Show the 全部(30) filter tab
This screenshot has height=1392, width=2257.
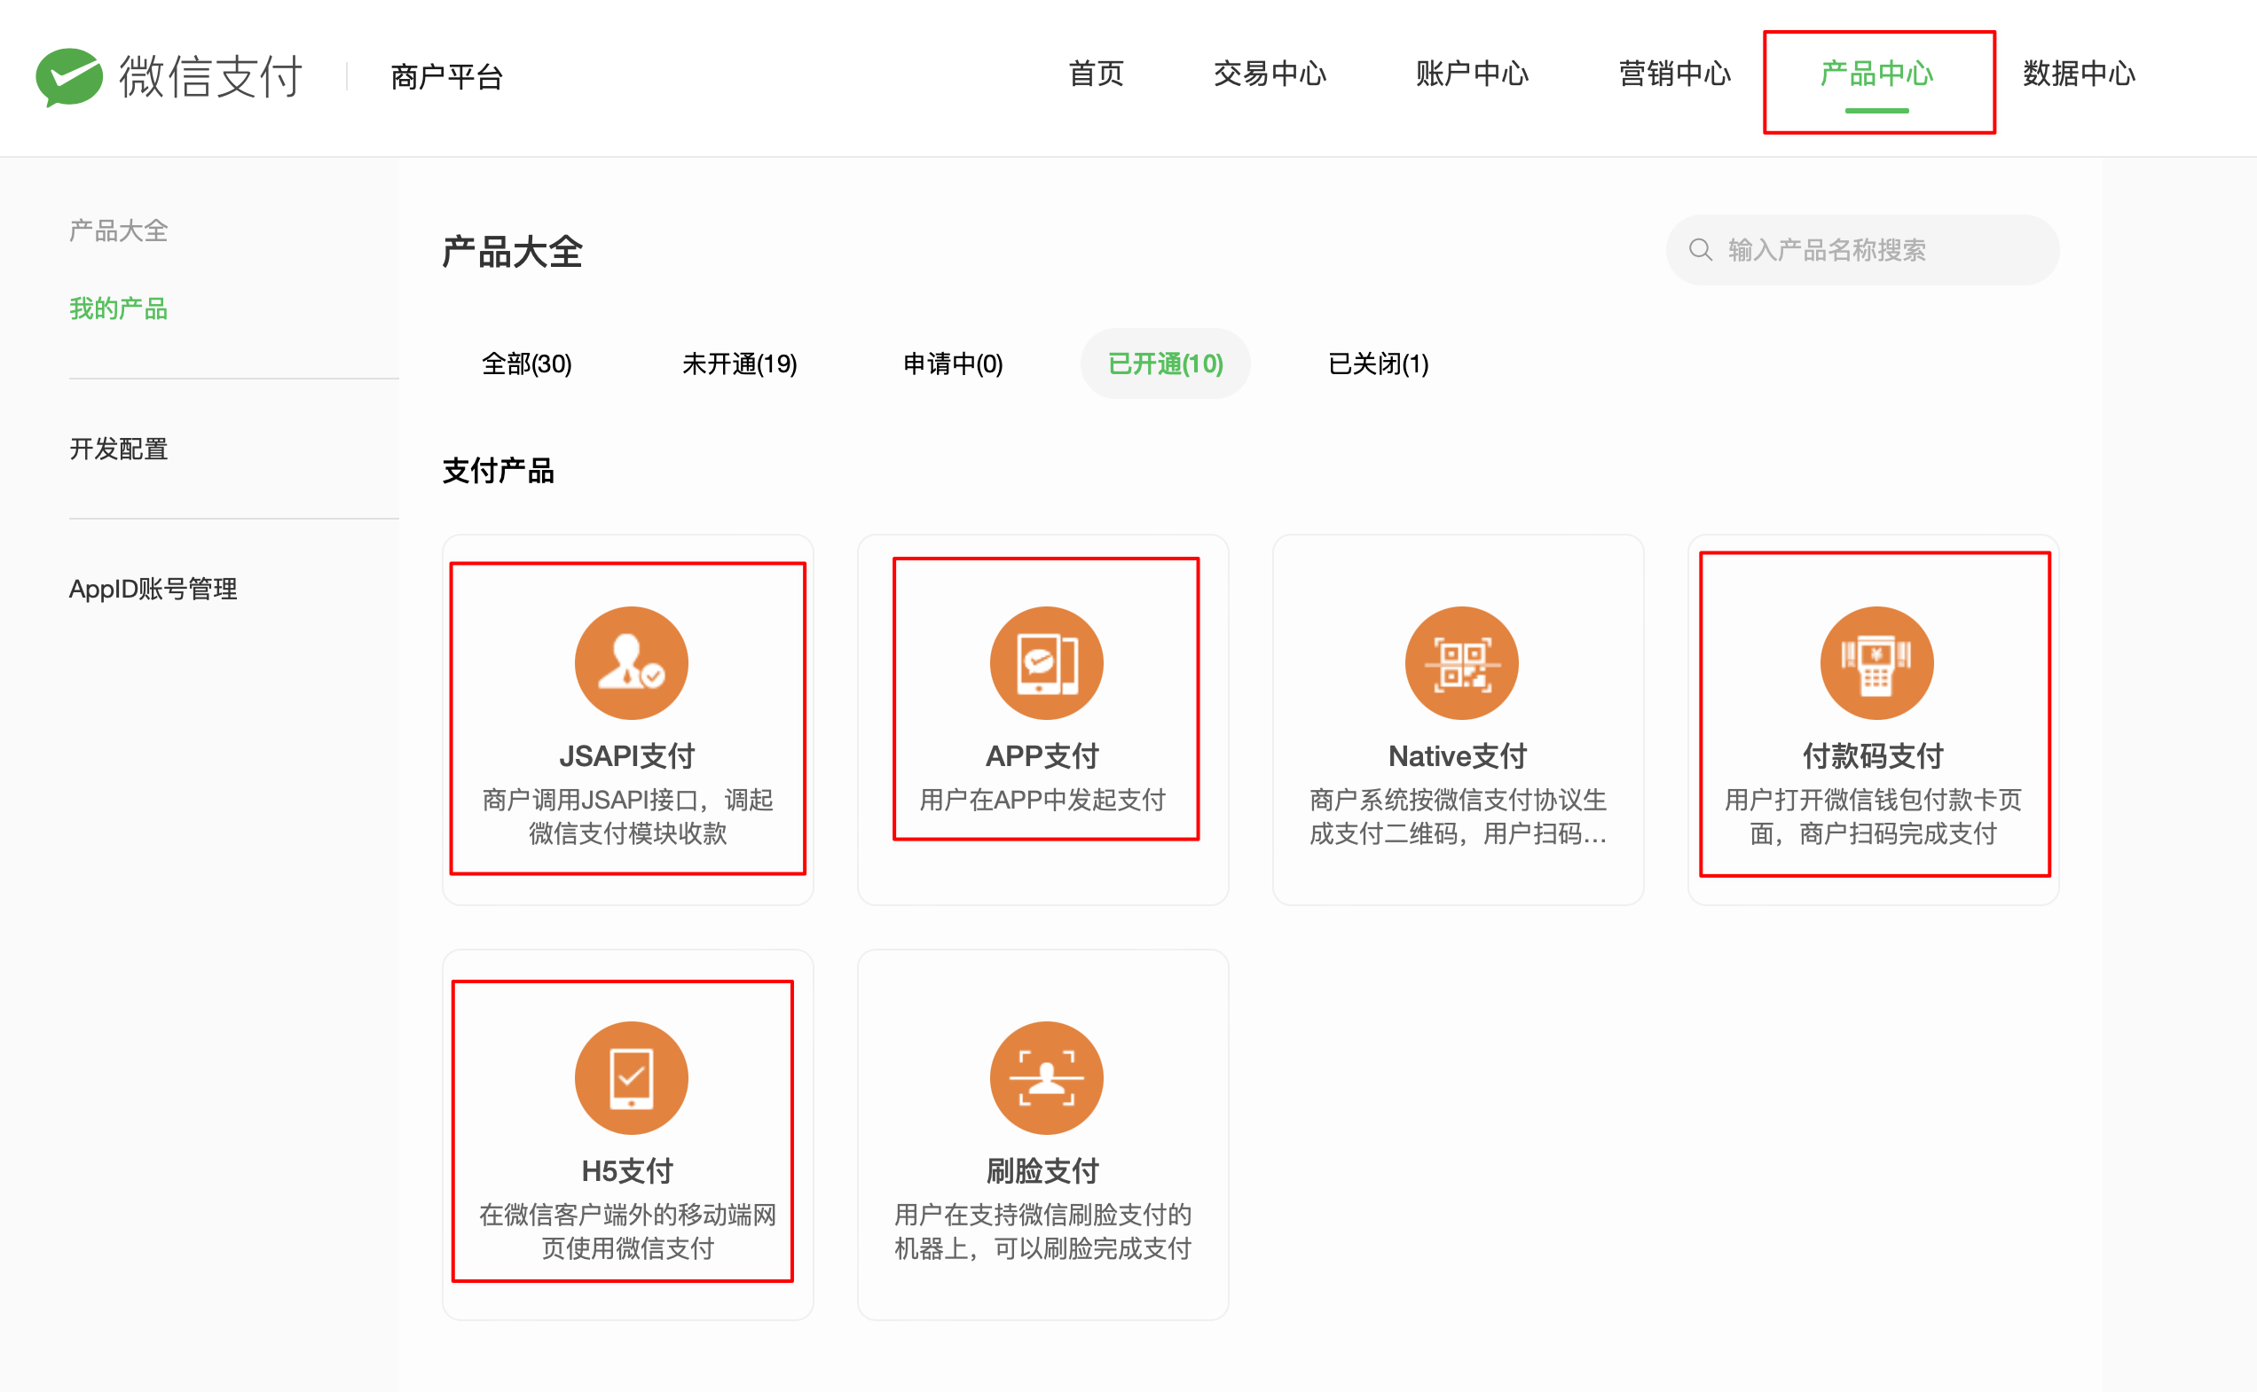click(527, 364)
